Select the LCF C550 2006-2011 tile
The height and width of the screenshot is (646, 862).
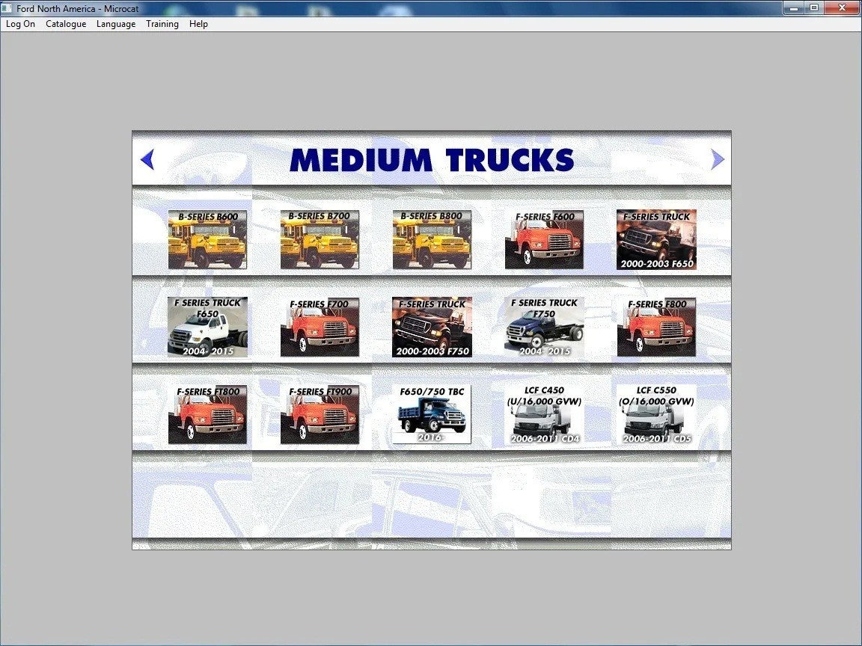pyautogui.click(x=656, y=414)
